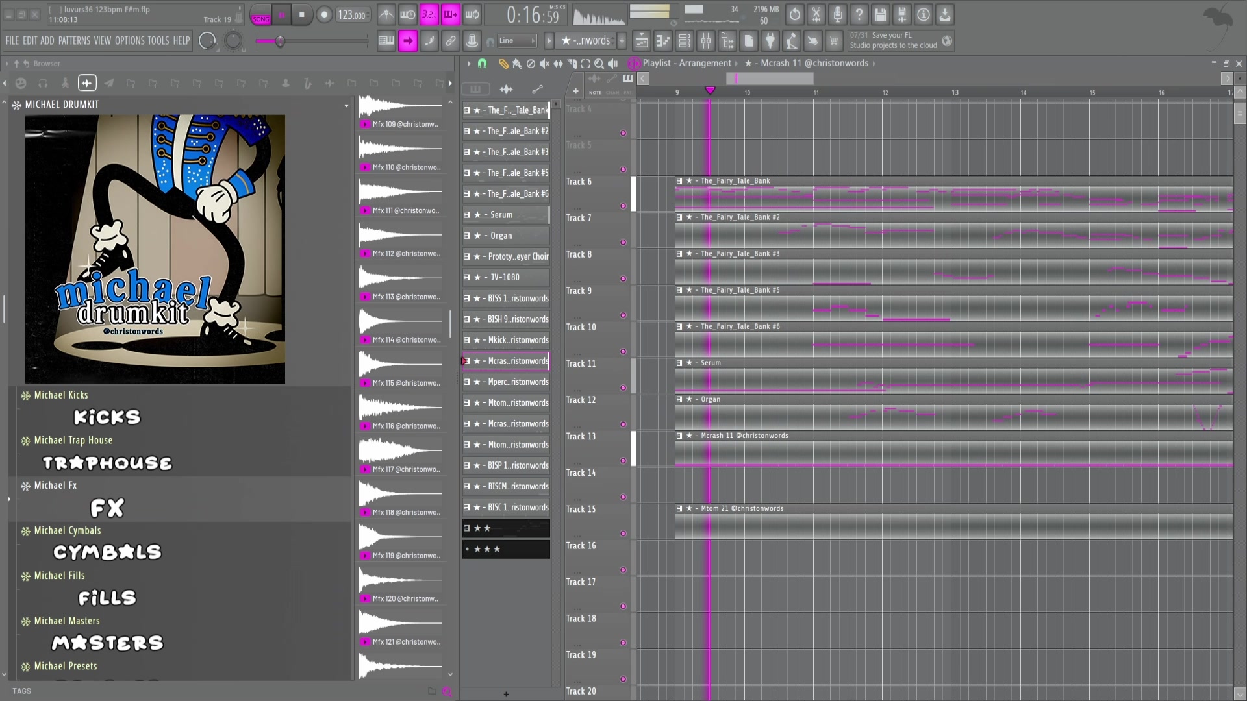Pause playback with the pause button
Viewport: 1247px width, 701px height.
click(x=282, y=14)
